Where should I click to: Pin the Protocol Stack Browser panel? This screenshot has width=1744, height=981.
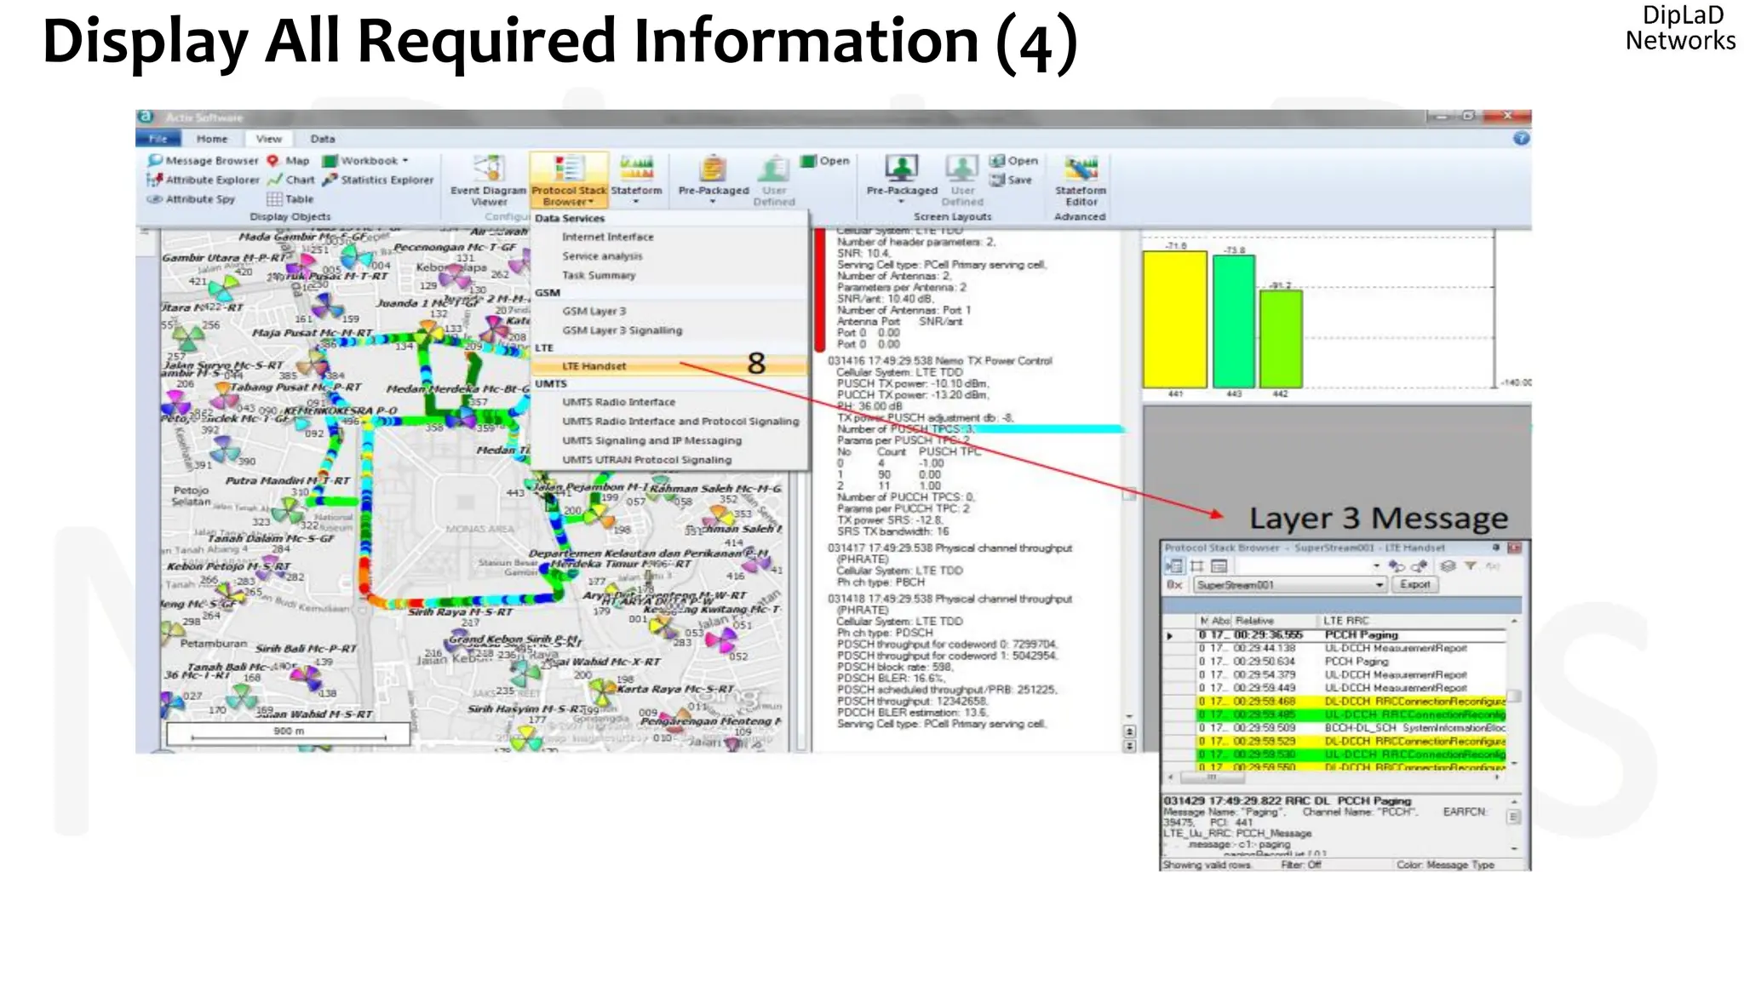1496,548
